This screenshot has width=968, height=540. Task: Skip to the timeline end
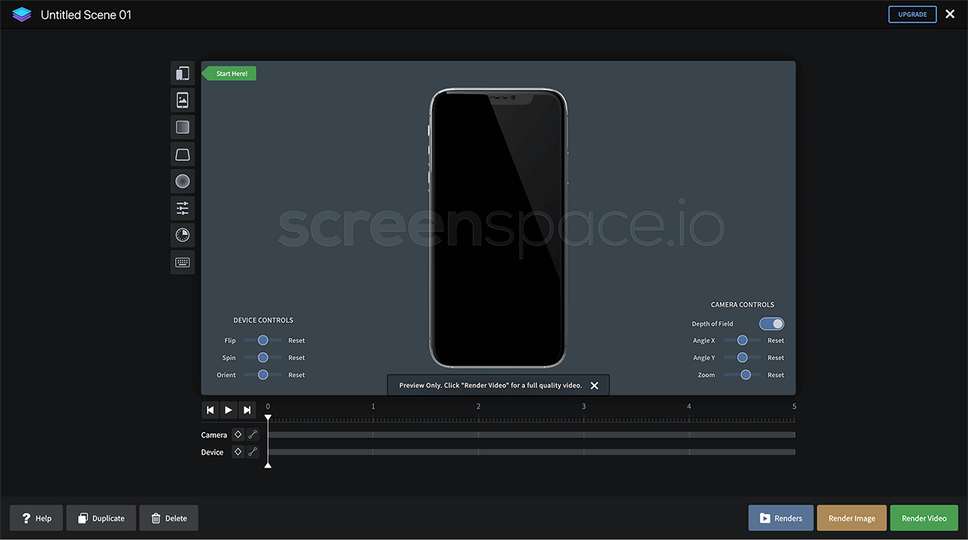pyautogui.click(x=247, y=410)
